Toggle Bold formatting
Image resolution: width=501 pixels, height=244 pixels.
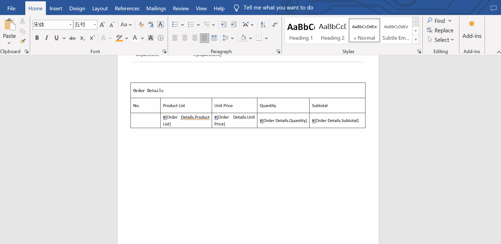click(x=37, y=38)
